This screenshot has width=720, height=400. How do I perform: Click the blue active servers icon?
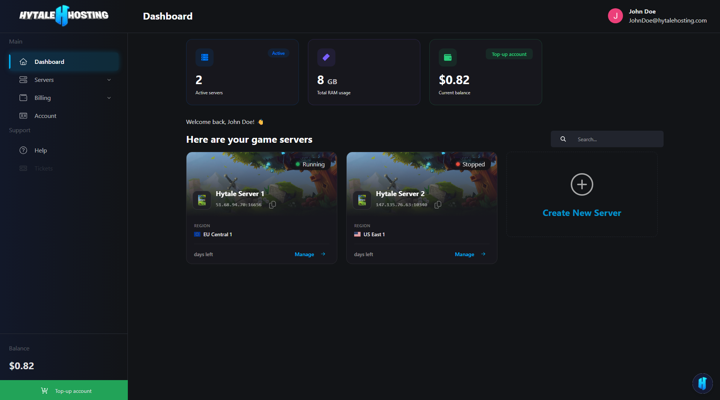point(205,57)
